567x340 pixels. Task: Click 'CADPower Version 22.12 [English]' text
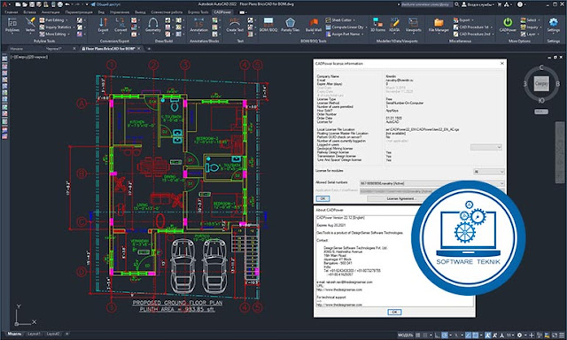pos(340,218)
